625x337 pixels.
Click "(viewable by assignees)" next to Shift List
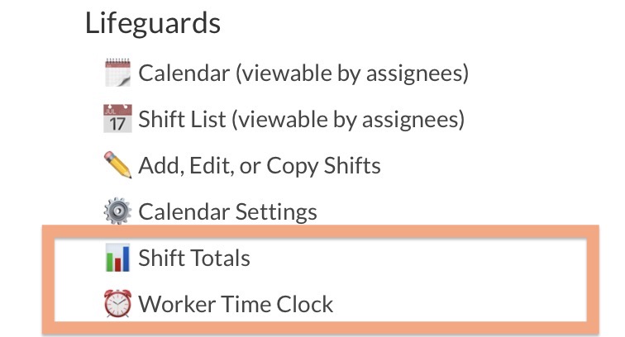(x=348, y=120)
